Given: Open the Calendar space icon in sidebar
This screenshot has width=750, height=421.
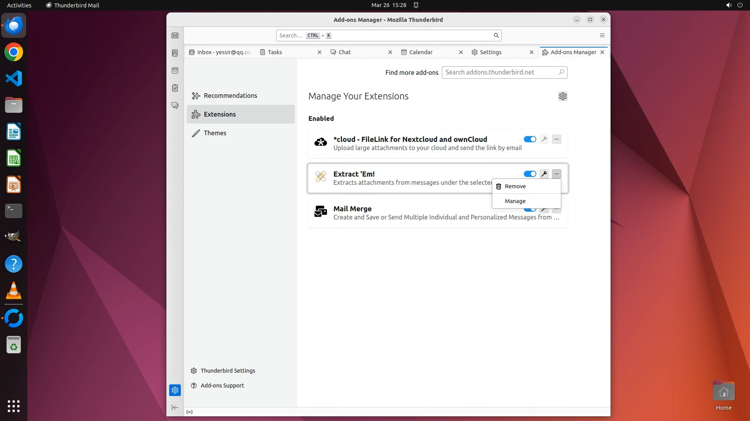Looking at the screenshot, I should [175, 71].
